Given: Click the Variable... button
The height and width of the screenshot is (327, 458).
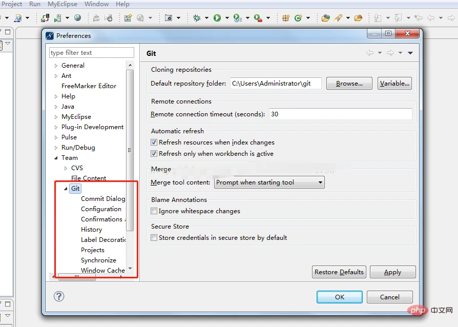Looking at the screenshot, I should coord(394,84).
